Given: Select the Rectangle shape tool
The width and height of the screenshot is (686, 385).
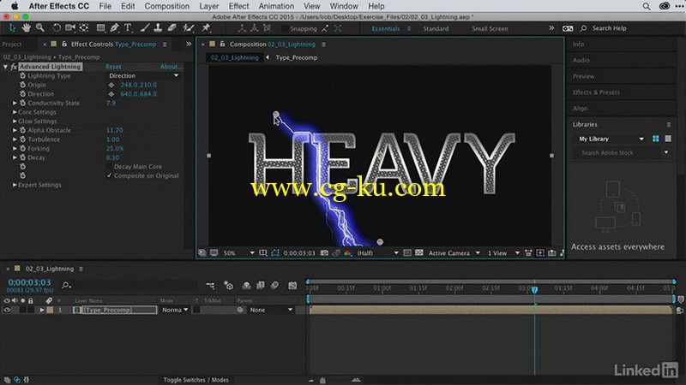Looking at the screenshot, I should pos(100,28).
